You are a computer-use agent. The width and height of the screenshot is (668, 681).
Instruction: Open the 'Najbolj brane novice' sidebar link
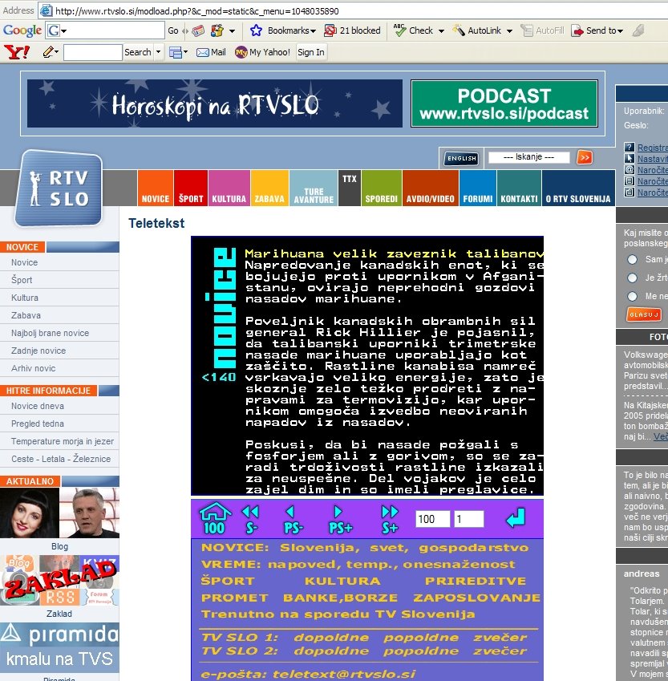[50, 333]
